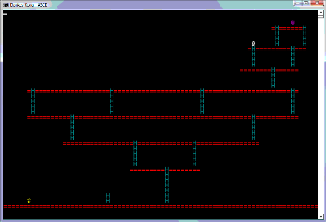Click the yellow player character on ground floor
This screenshot has width=326, height=222.
[x=29, y=201]
